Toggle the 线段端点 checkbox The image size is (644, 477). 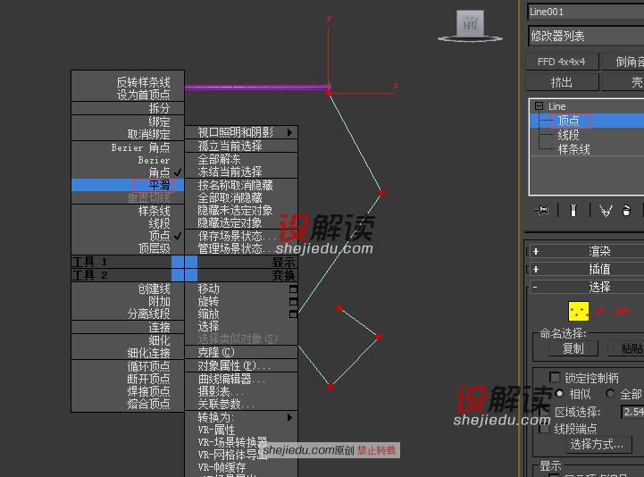point(545,429)
